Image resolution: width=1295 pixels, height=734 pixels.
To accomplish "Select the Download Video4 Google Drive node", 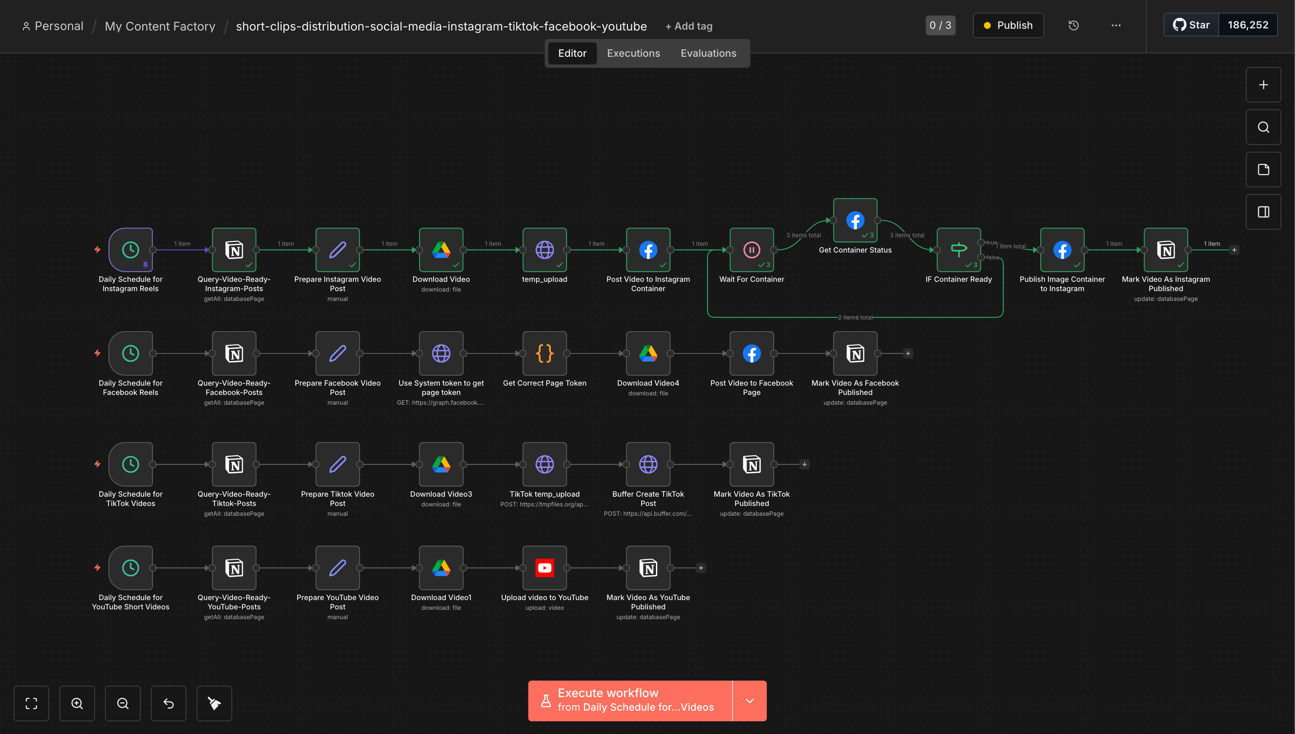I will [x=648, y=353].
